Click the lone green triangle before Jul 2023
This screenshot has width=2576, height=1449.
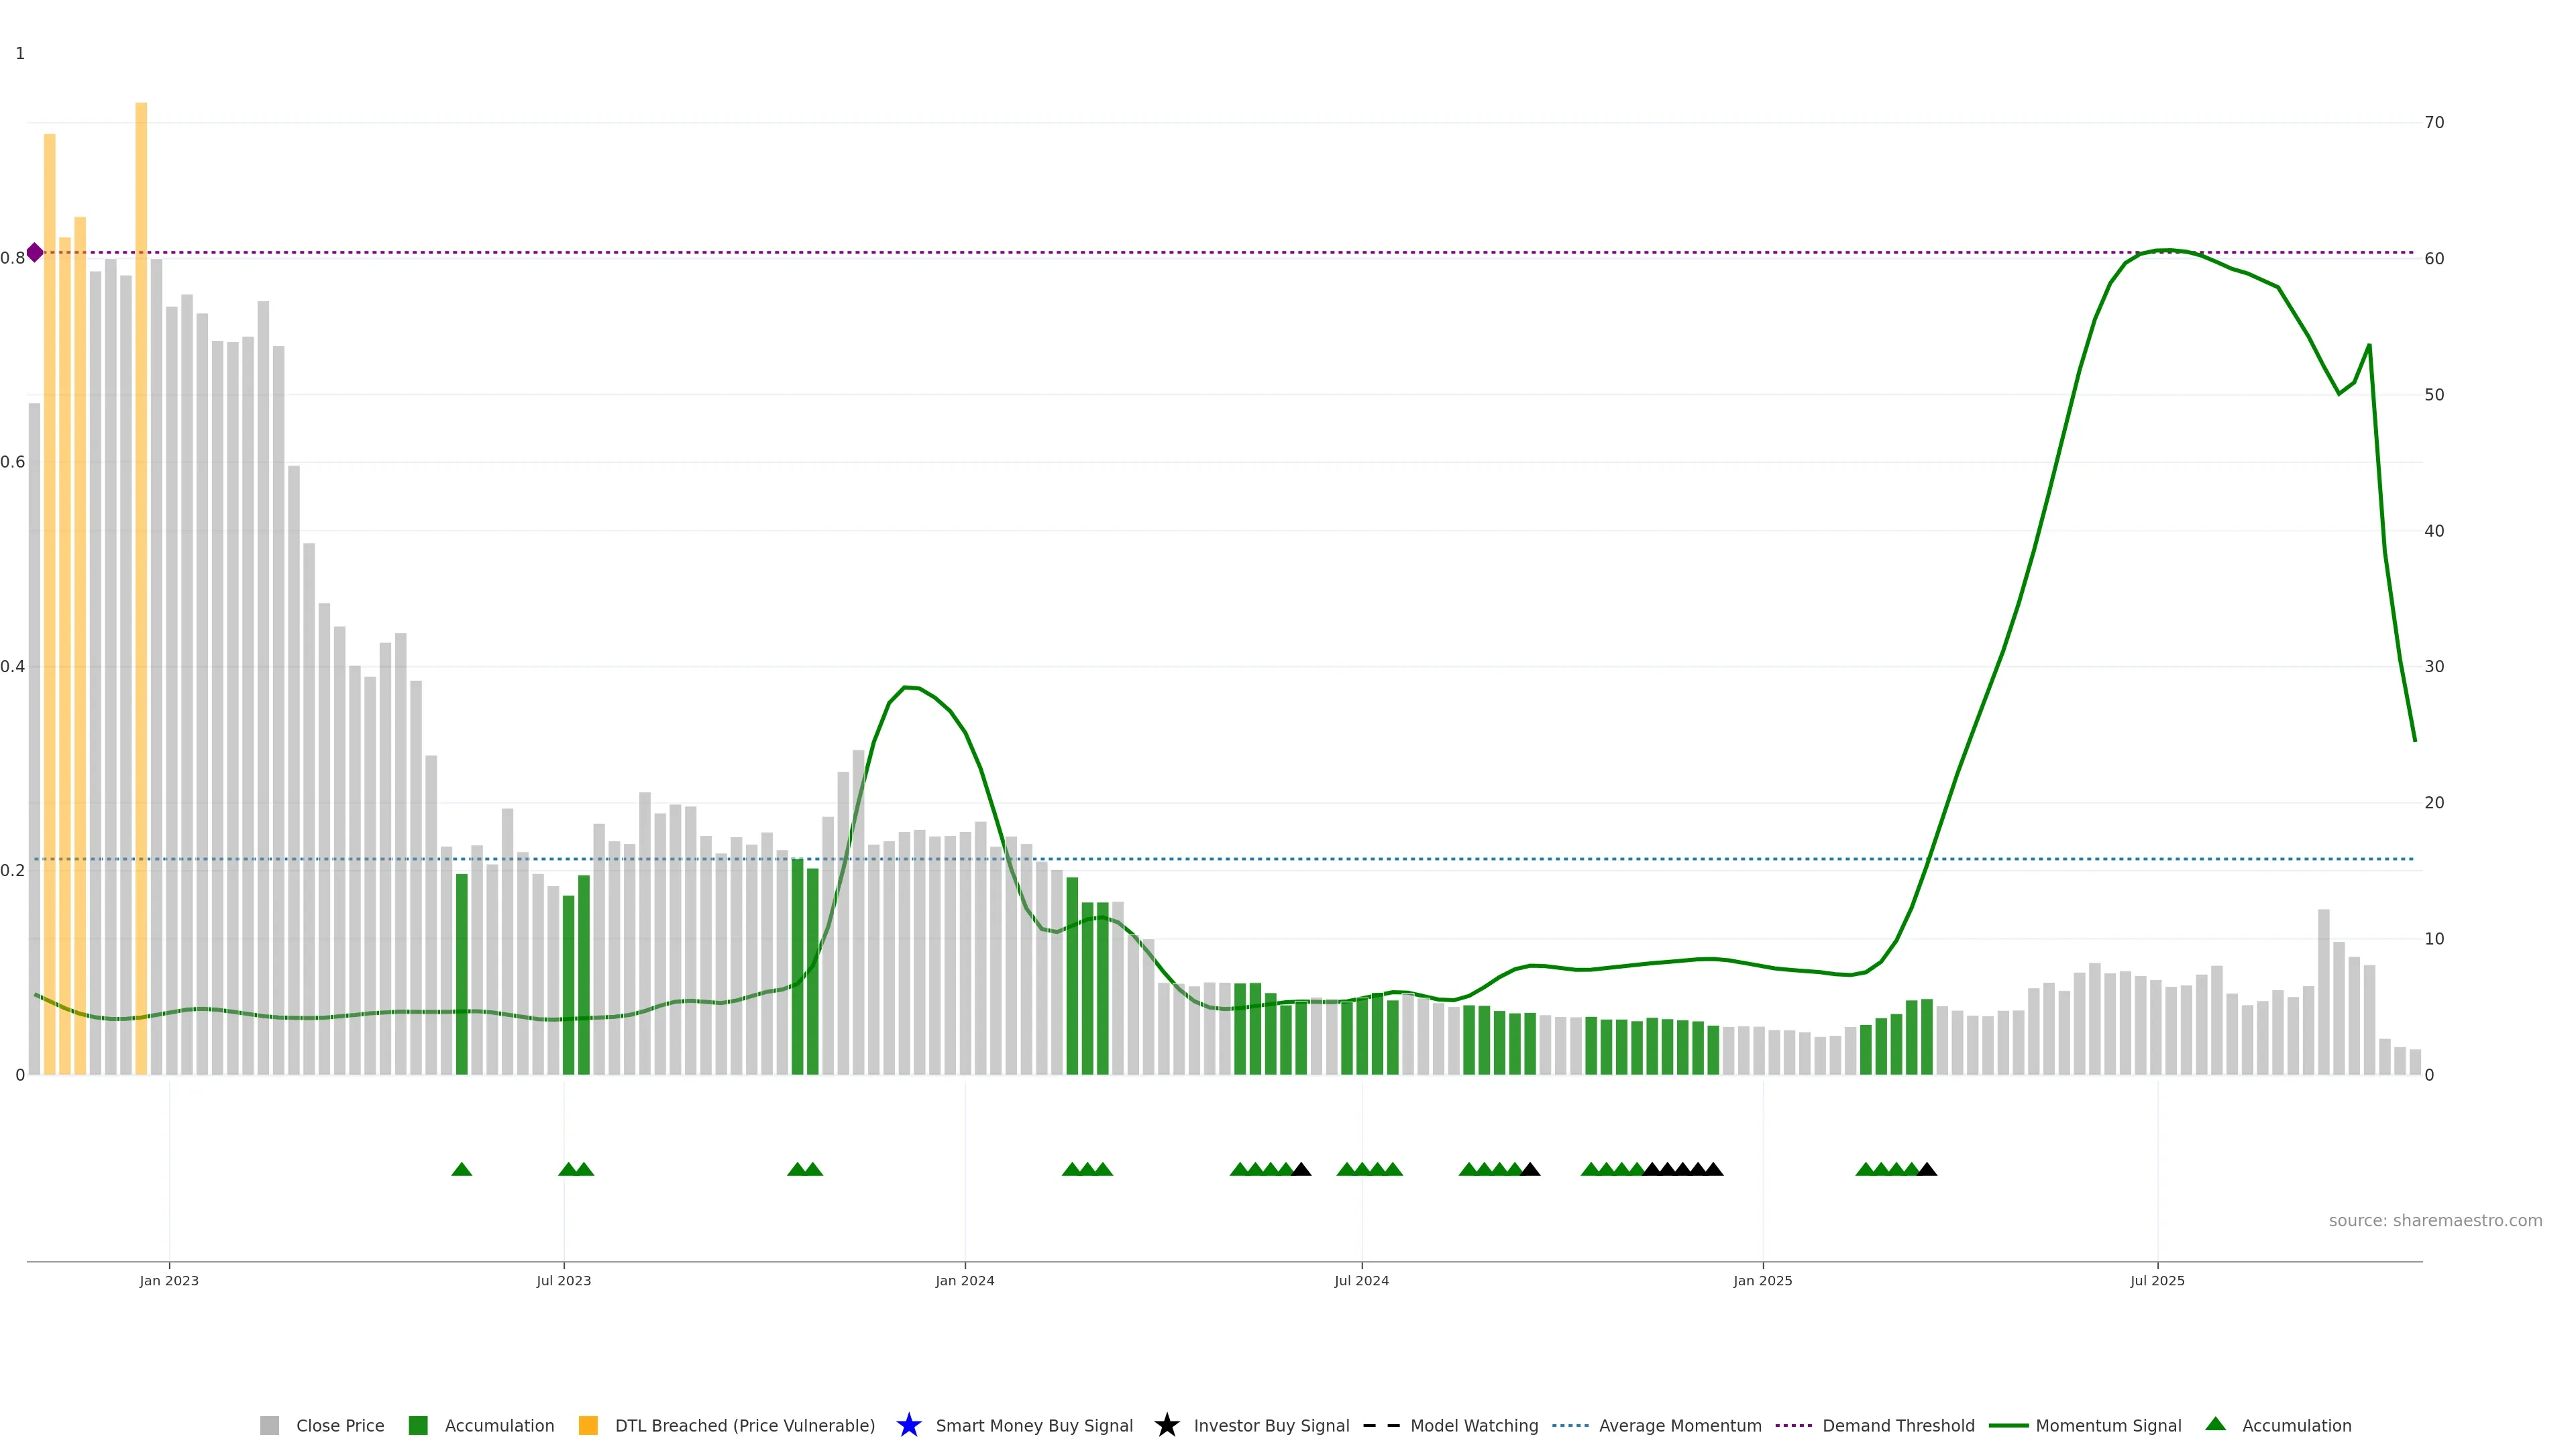pyautogui.click(x=461, y=1169)
